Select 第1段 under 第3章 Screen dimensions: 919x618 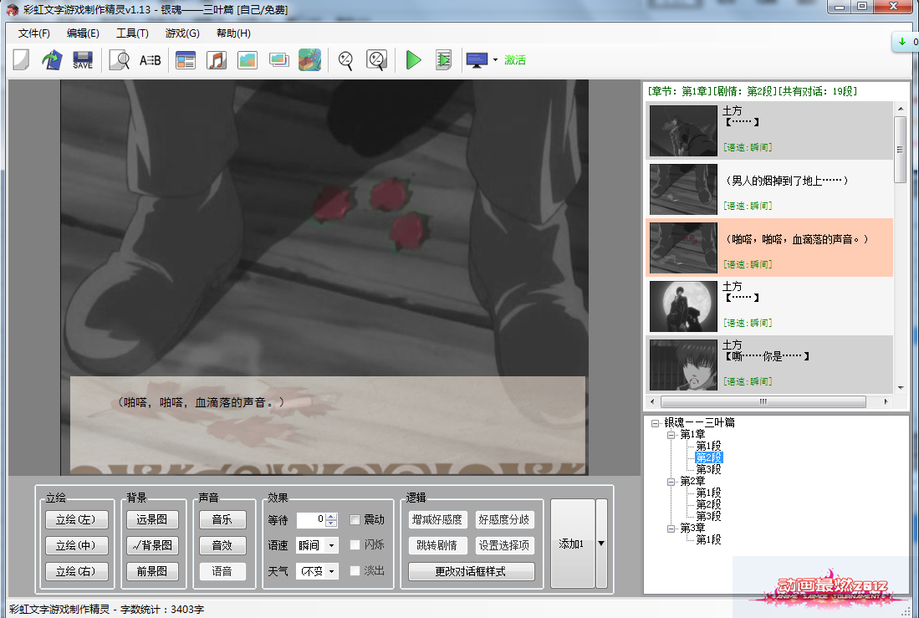(x=708, y=540)
